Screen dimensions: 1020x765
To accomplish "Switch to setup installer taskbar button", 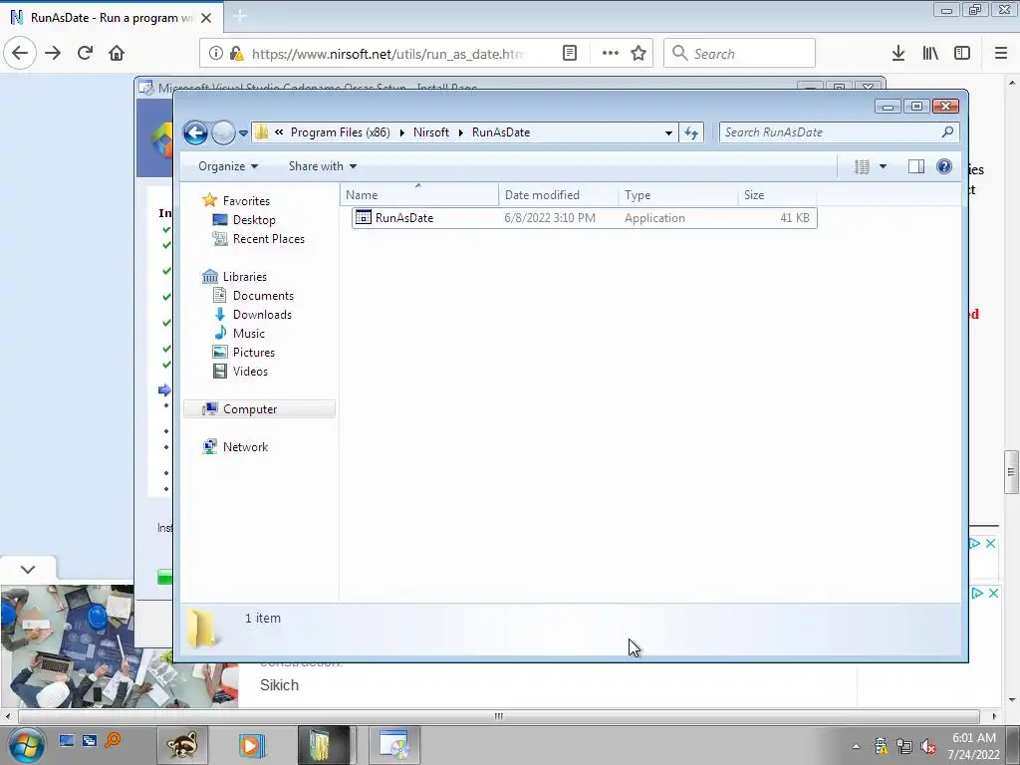I will [394, 745].
